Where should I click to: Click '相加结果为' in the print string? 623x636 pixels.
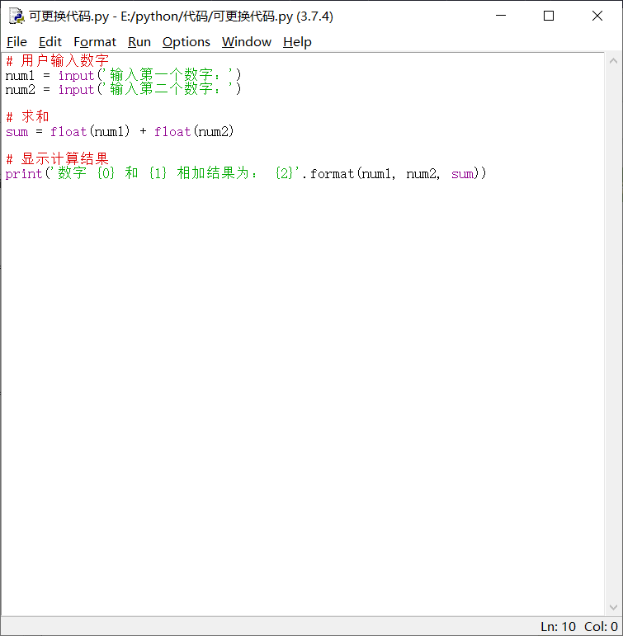213,173
